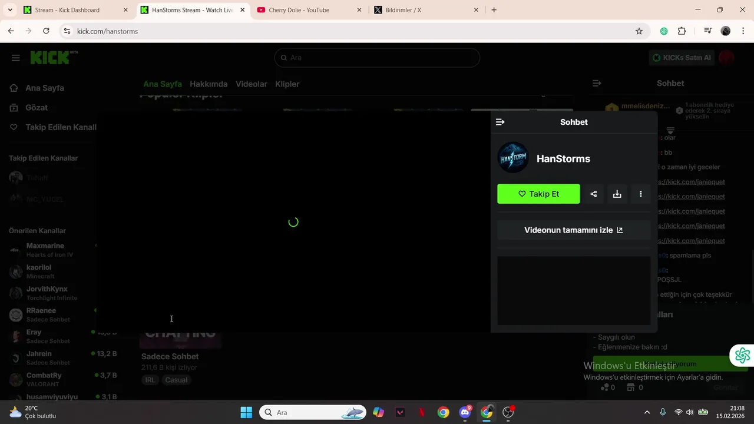Select the Ana Sayfa channel tab

(163, 84)
